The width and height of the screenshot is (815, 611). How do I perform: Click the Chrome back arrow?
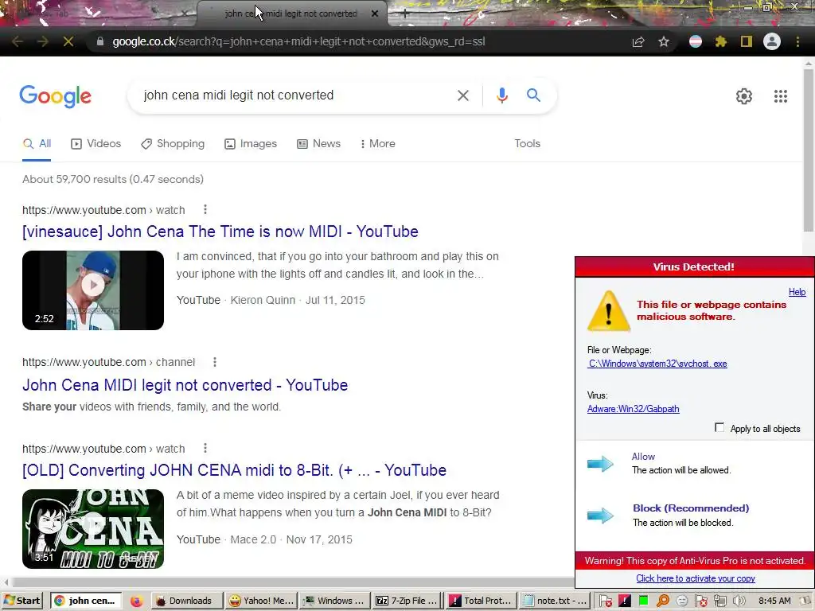(x=18, y=41)
